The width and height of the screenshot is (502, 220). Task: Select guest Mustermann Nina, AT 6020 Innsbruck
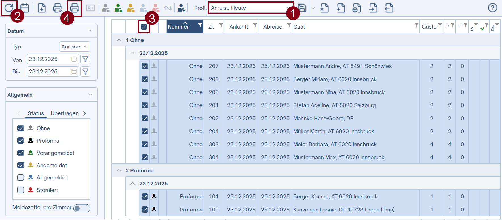pos(339,92)
